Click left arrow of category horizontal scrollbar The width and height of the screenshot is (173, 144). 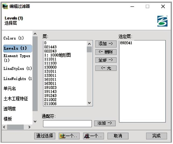[4, 127]
